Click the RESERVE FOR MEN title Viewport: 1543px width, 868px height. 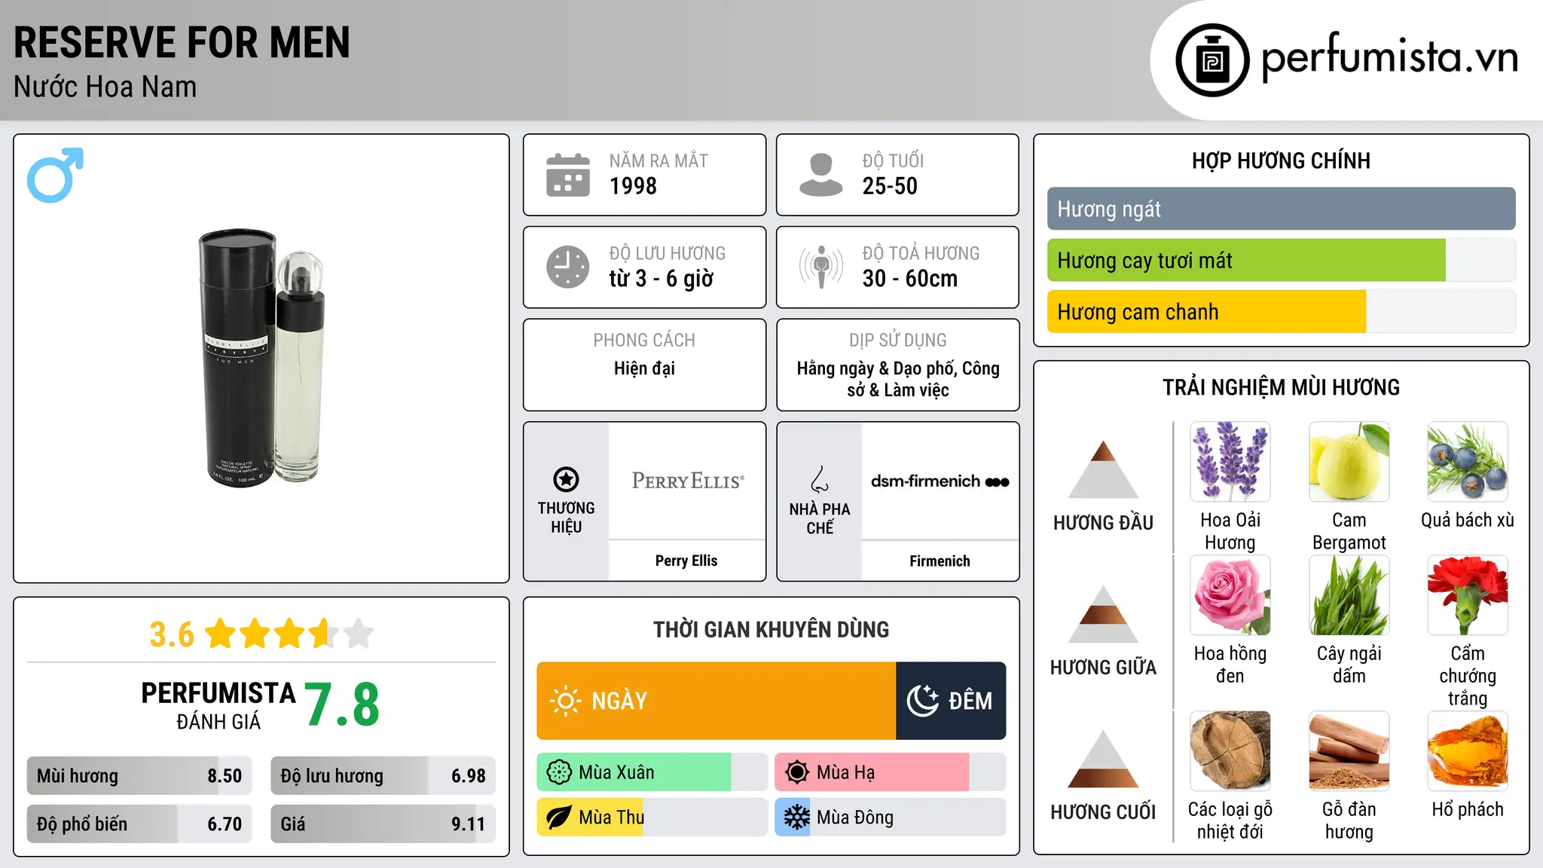click(182, 42)
